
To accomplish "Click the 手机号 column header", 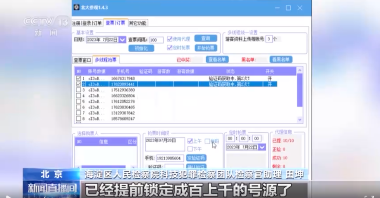I will coord(123,71).
